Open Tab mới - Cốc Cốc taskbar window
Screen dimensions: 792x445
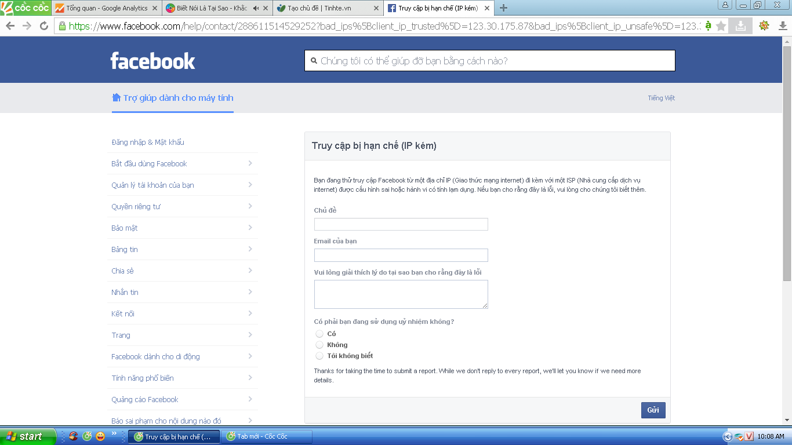coord(267,436)
